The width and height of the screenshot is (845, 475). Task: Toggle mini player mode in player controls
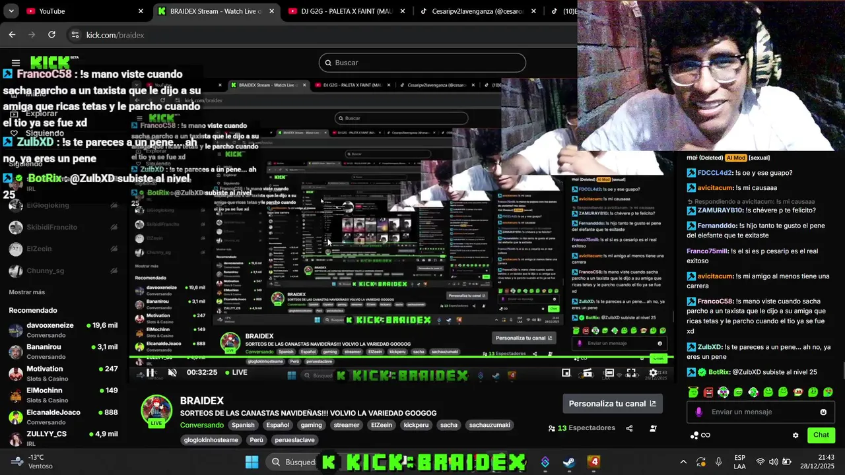click(566, 373)
